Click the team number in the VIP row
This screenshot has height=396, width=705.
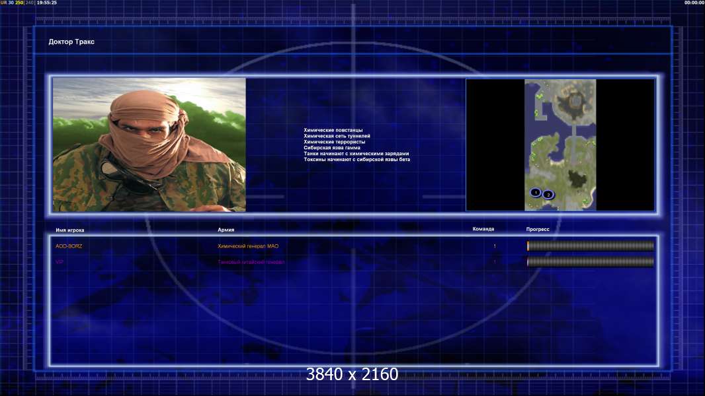pyautogui.click(x=495, y=262)
